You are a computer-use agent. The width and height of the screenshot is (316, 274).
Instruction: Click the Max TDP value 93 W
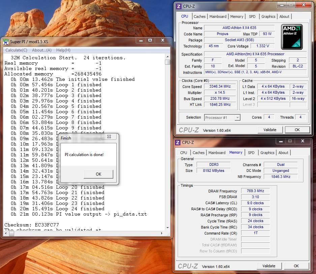[x=267, y=34]
